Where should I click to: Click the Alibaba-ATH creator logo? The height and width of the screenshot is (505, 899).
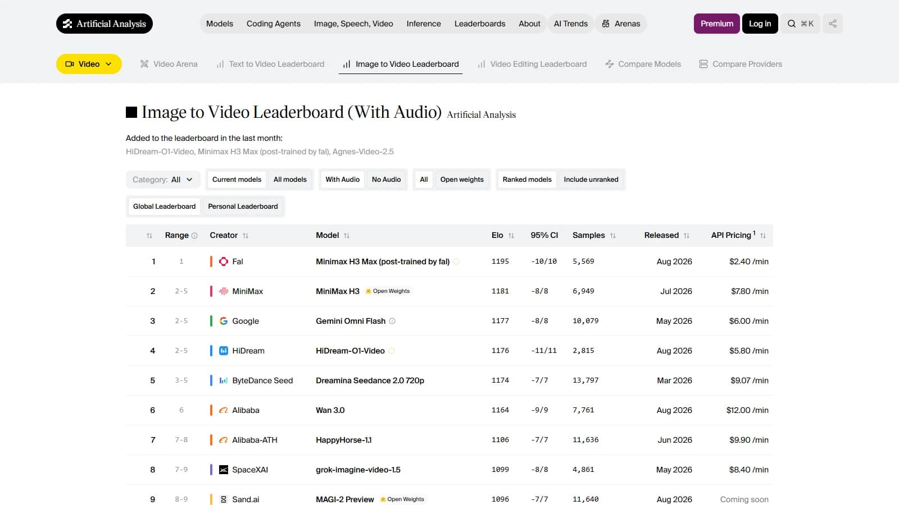(x=224, y=440)
